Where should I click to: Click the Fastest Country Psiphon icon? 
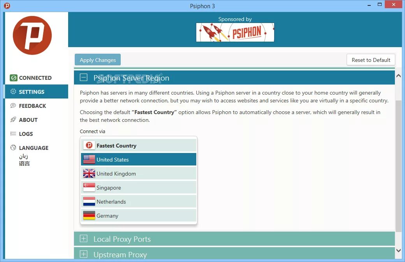pyautogui.click(x=89, y=145)
